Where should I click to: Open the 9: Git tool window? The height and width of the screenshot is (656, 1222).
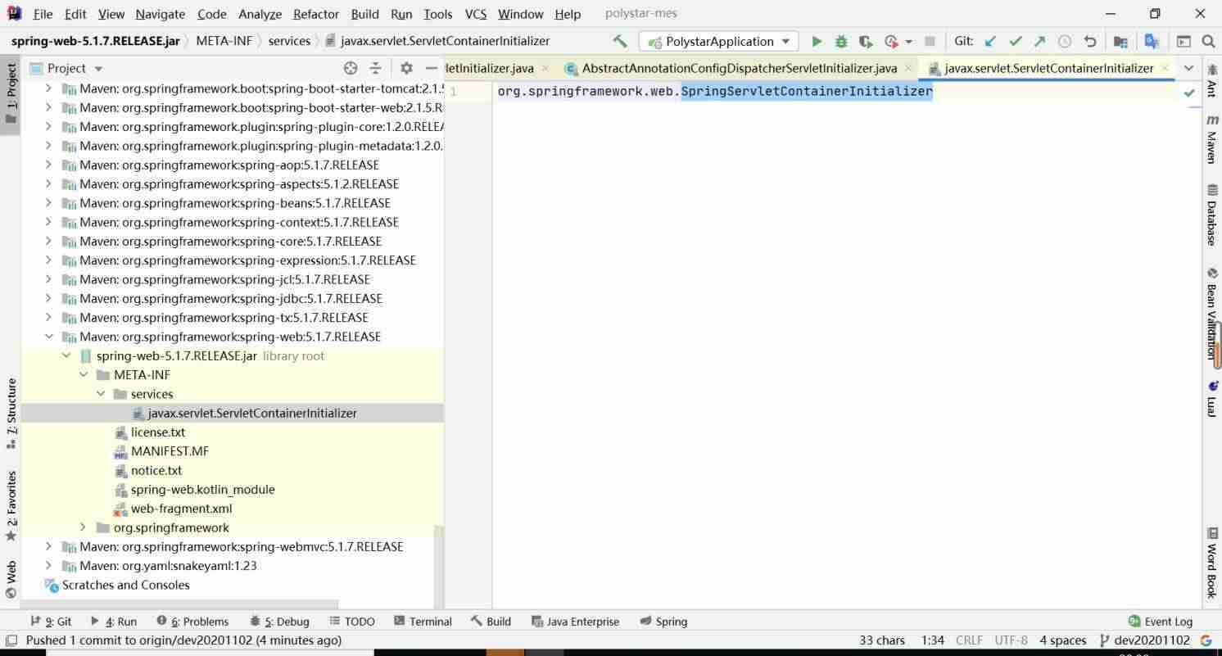click(50, 622)
